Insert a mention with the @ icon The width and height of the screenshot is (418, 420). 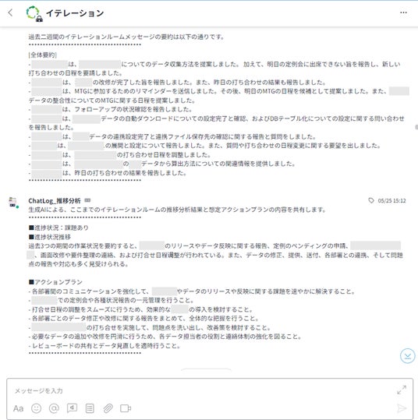pos(54,408)
